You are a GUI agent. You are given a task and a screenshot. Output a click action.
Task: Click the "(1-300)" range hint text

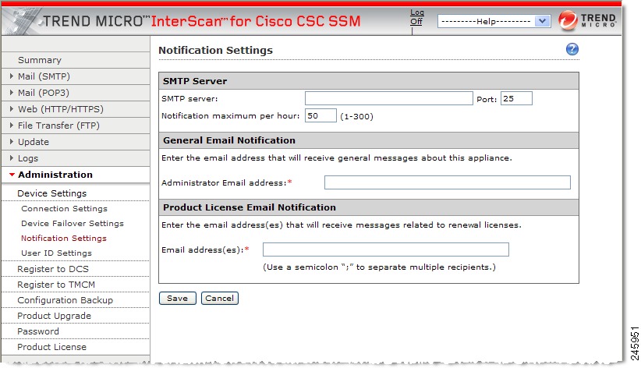pyautogui.click(x=356, y=116)
